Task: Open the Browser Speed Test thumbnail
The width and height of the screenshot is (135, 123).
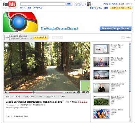Action: tap(101, 49)
